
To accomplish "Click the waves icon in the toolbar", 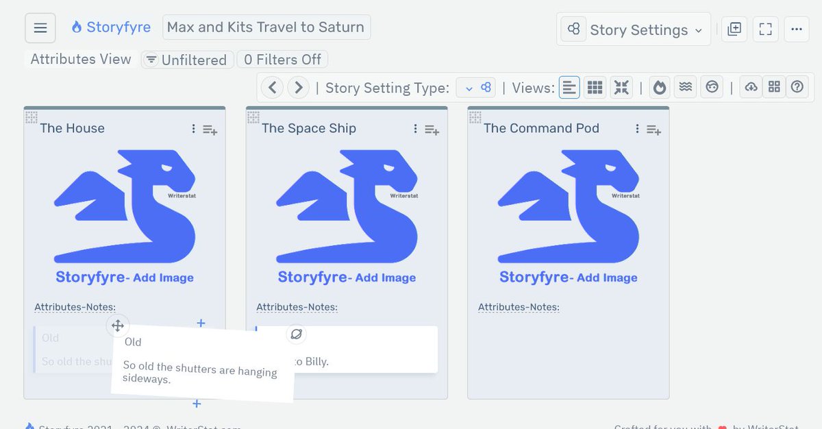I will 686,88.
